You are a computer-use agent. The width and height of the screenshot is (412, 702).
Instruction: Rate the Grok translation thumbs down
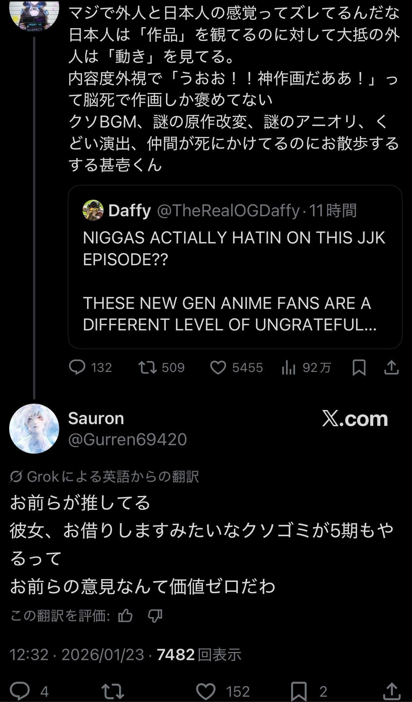155,616
